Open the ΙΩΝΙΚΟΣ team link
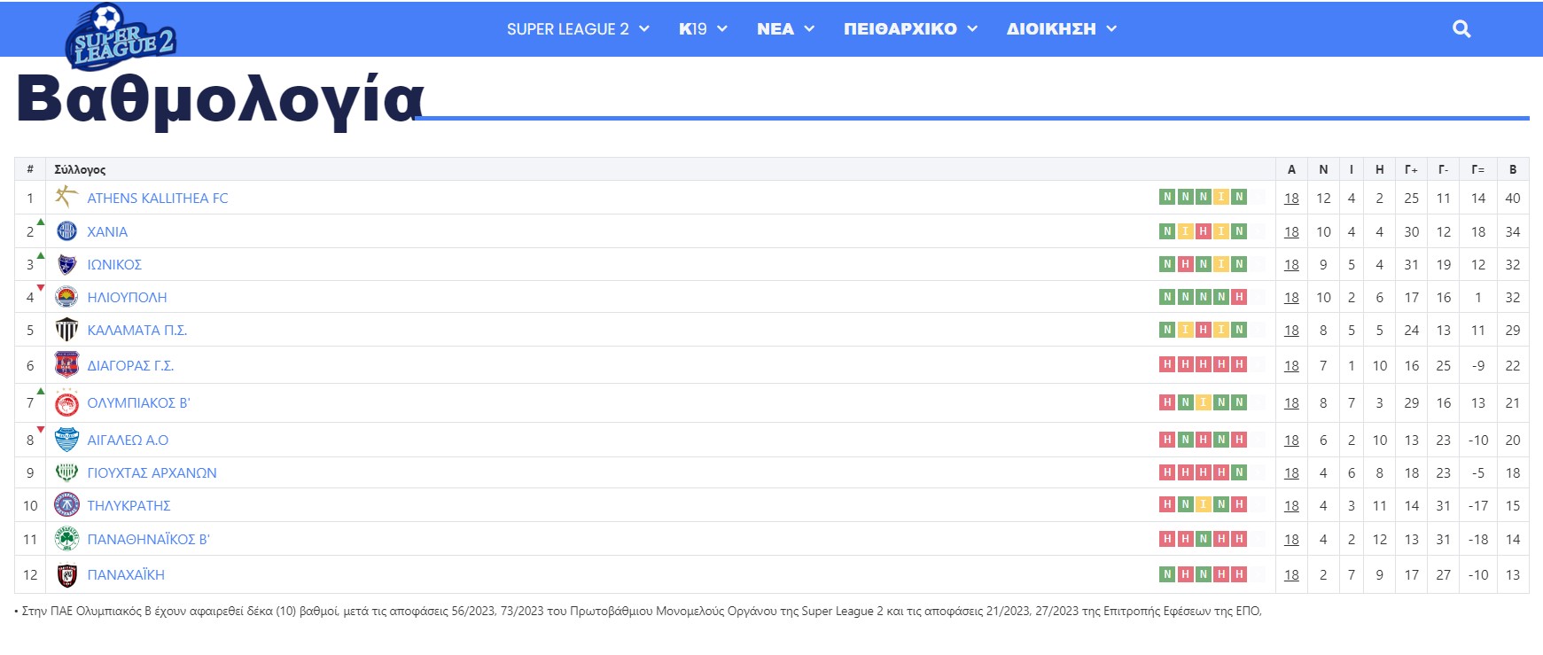Viewport: 1543px width, 655px height. (x=114, y=264)
